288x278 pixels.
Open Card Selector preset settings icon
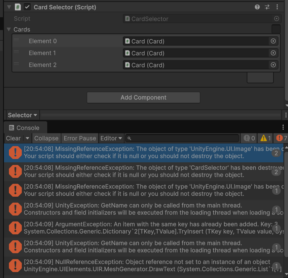267,7
